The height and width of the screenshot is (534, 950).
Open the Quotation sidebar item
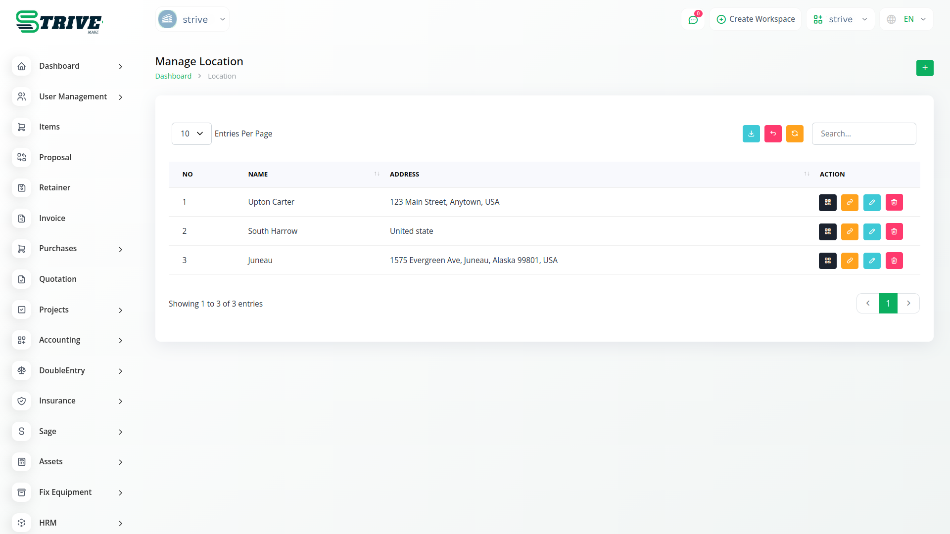tap(57, 279)
